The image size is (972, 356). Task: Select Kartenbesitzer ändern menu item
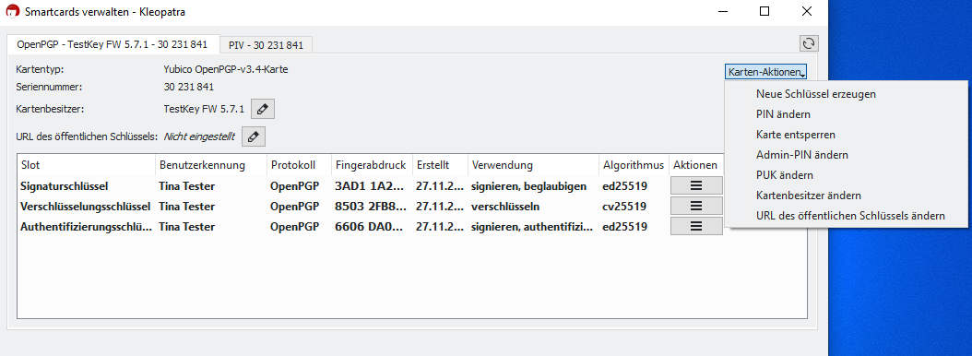coord(809,196)
